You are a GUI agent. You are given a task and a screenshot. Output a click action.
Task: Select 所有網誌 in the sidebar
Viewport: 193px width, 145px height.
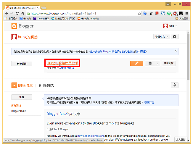click(16, 106)
